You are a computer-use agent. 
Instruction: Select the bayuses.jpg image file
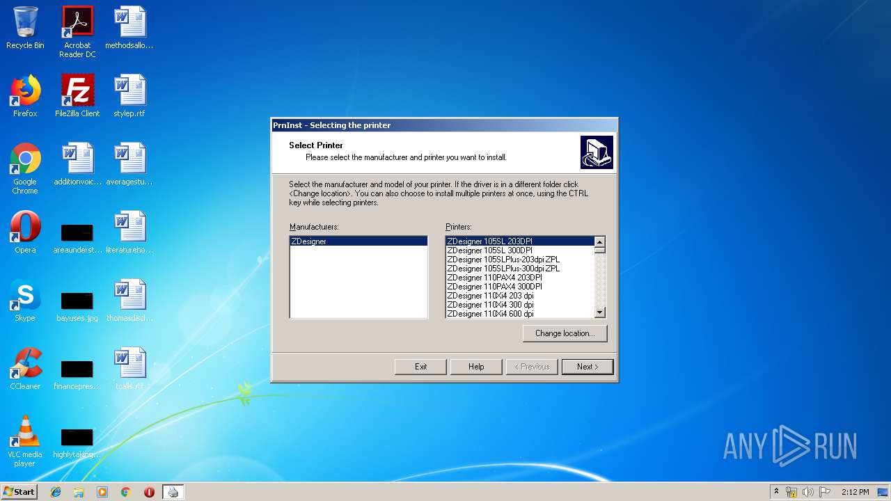(77, 305)
